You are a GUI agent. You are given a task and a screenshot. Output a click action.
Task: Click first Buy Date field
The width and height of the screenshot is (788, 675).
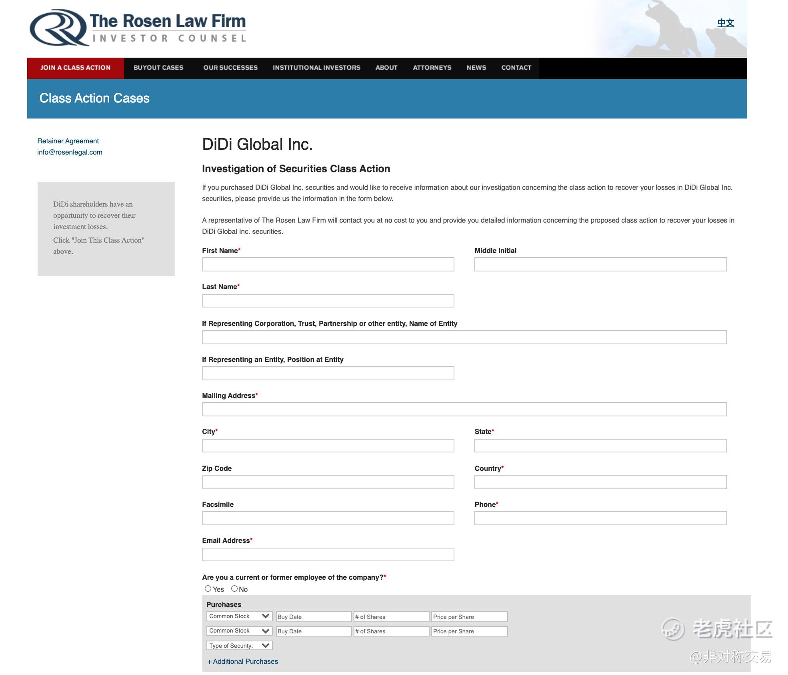[313, 617]
